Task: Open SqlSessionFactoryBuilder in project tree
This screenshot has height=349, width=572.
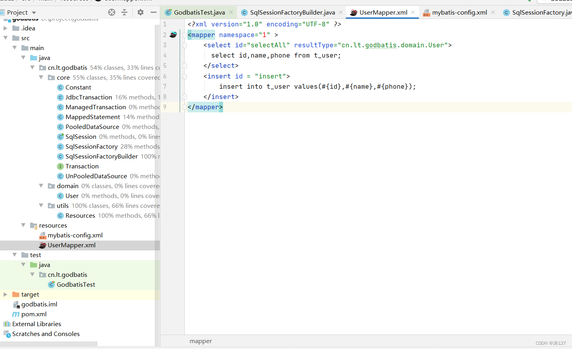Action: 101,156
